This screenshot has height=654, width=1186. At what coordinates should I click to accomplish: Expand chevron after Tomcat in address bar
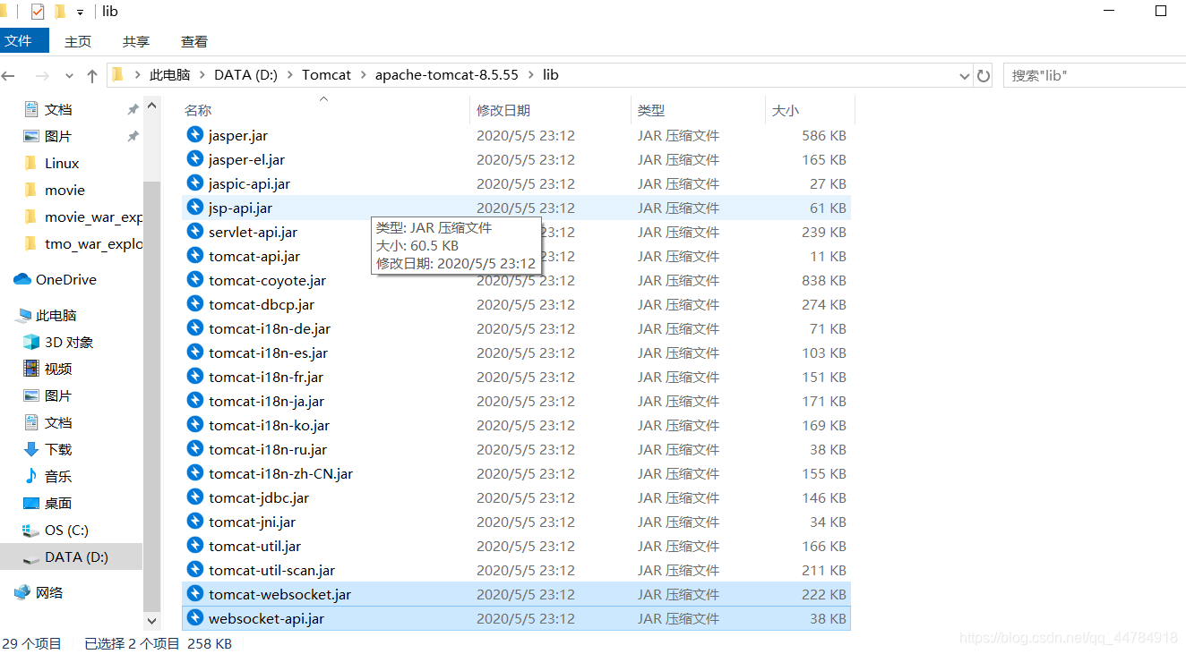(x=363, y=75)
